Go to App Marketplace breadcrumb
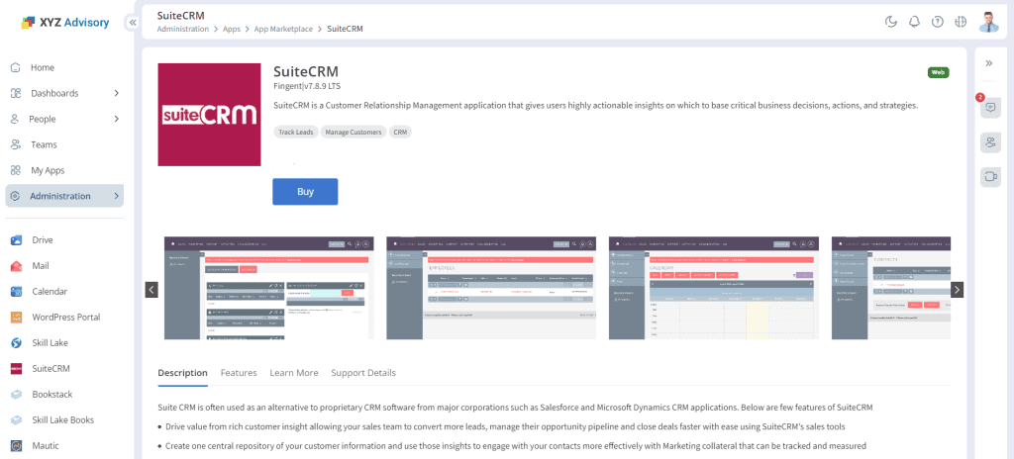The image size is (1014, 459). pyautogui.click(x=283, y=29)
